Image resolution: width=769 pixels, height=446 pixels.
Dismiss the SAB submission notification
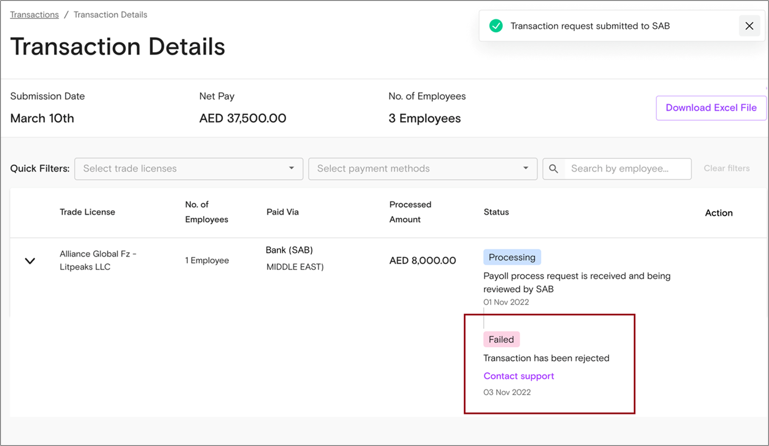749,26
